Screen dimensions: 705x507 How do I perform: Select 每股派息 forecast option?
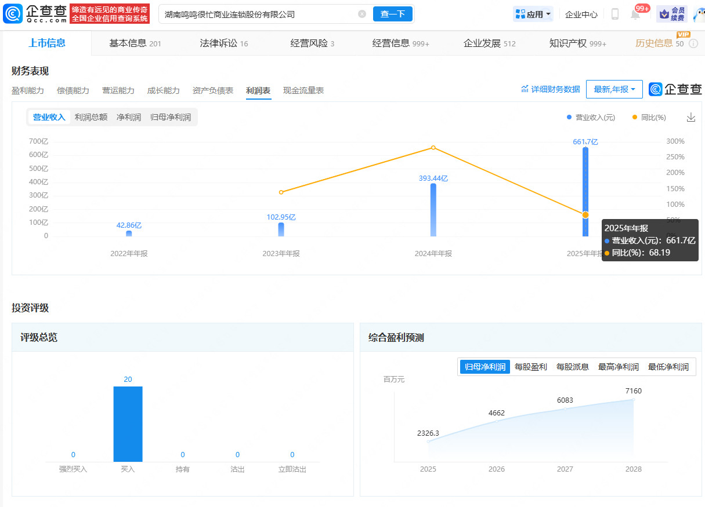pos(573,367)
